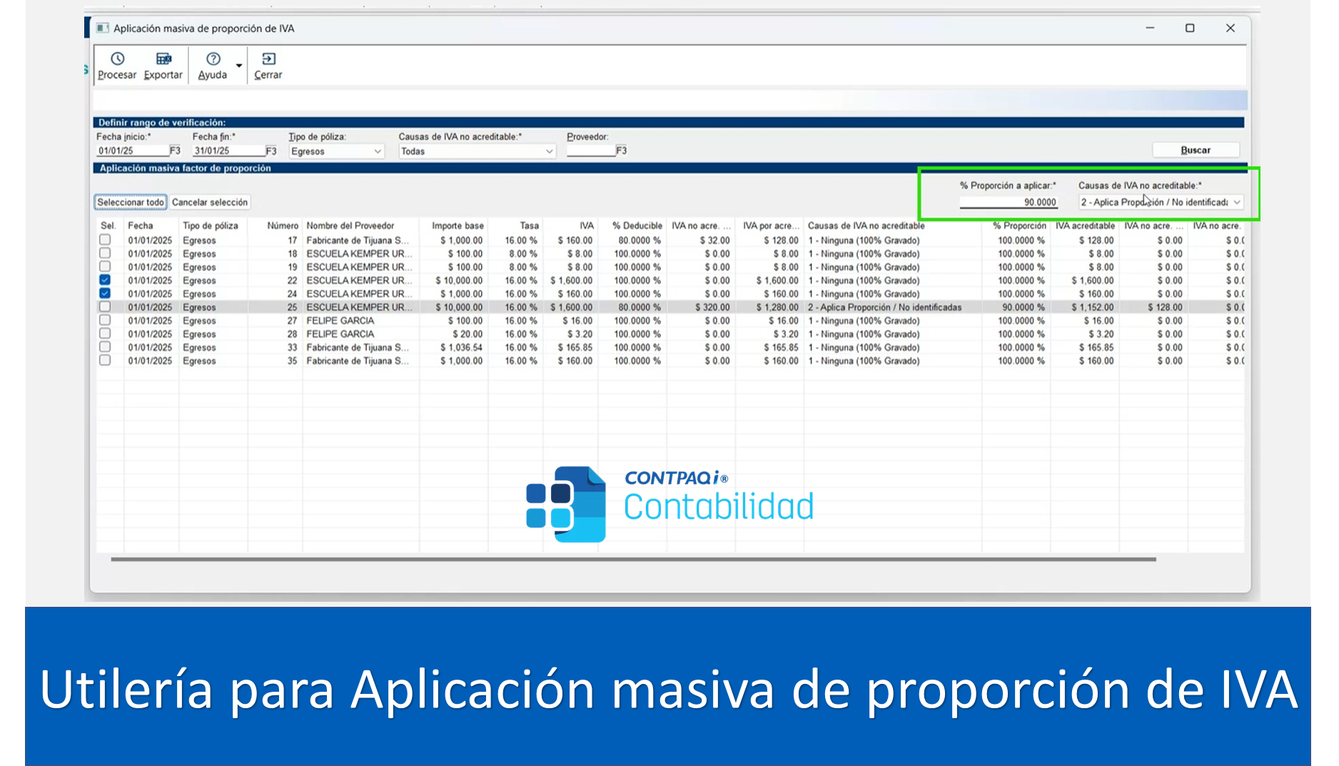Uncheck the box for póliza number 22
Screen dimensions: 1339x766
(105, 281)
